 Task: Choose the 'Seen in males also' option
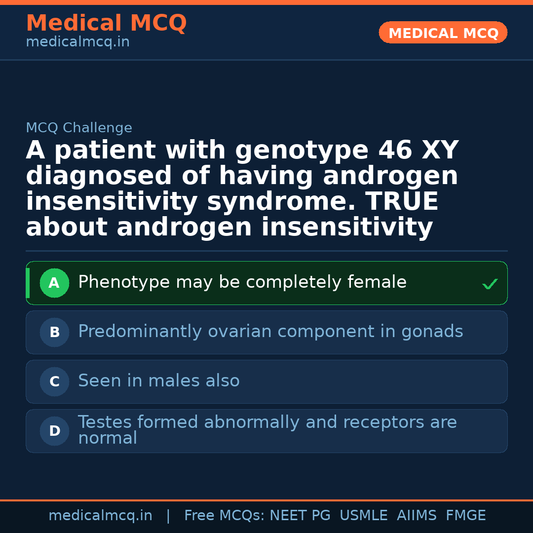(159, 381)
